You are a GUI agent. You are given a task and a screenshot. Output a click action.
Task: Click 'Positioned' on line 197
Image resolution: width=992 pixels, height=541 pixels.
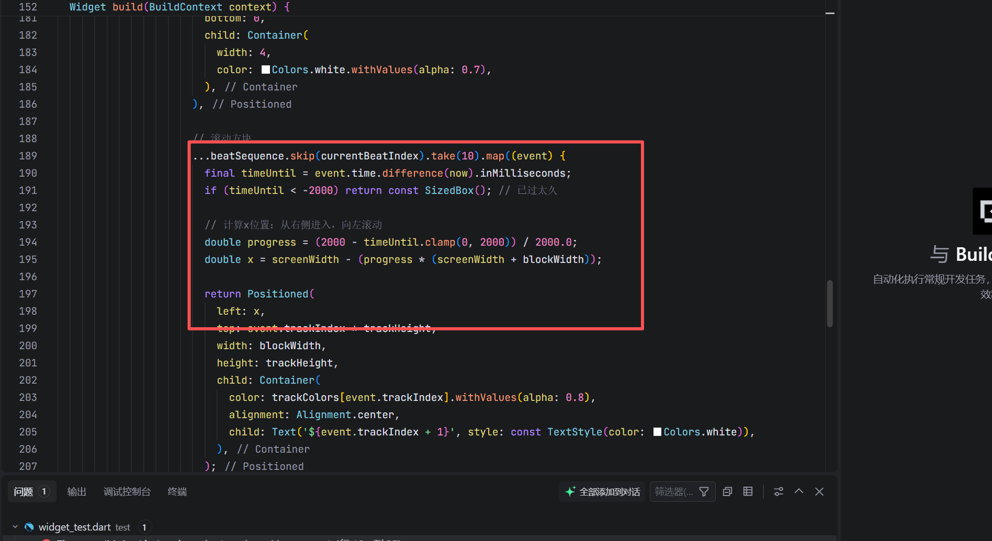(x=278, y=294)
